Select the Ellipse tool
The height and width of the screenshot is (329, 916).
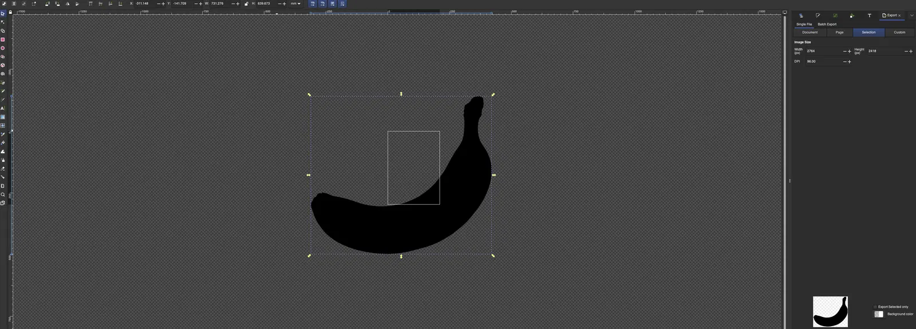pyautogui.click(x=3, y=48)
